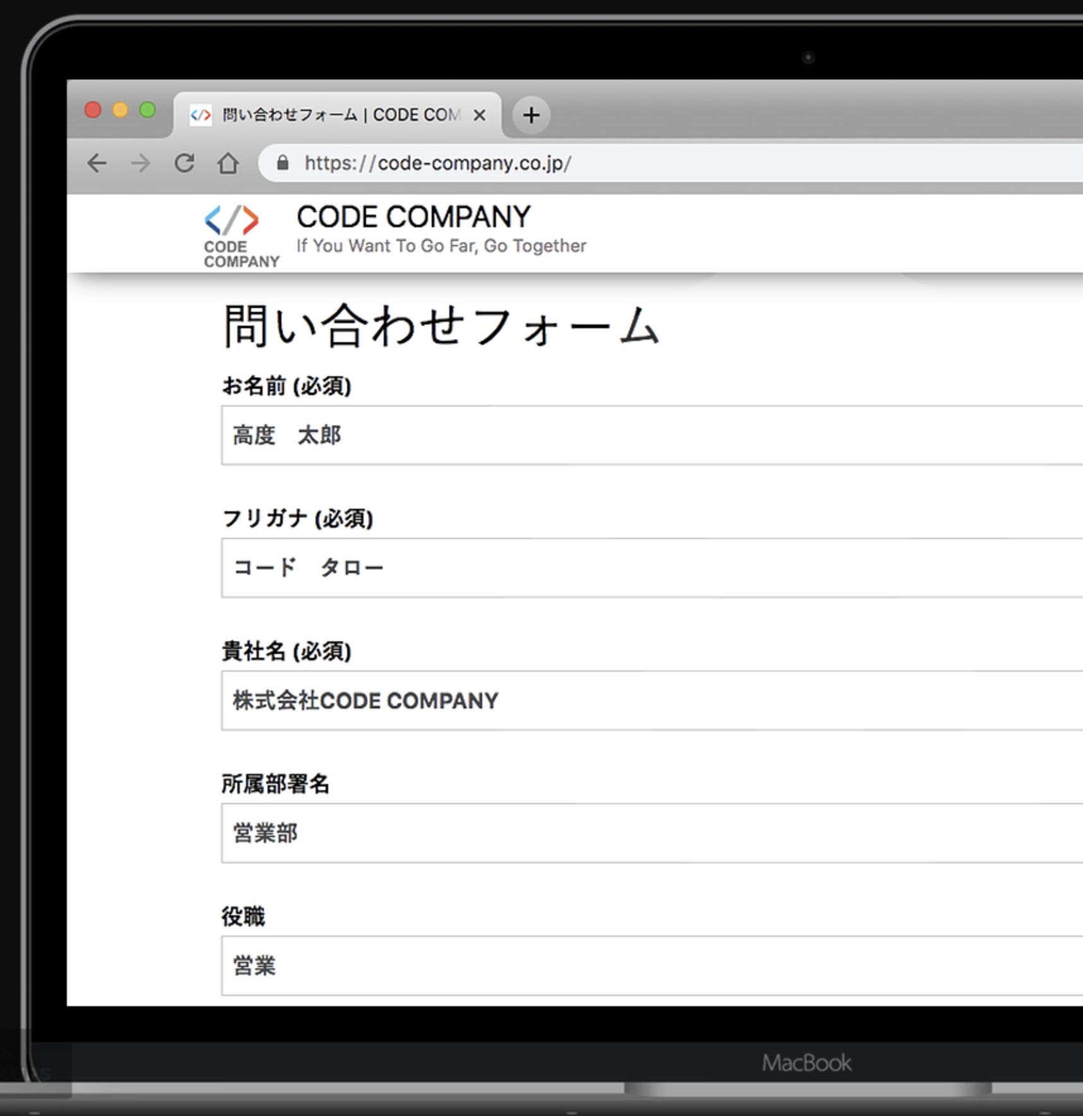Click the フリガナ (必須) label
This screenshot has width=1083, height=1116.
point(297,518)
